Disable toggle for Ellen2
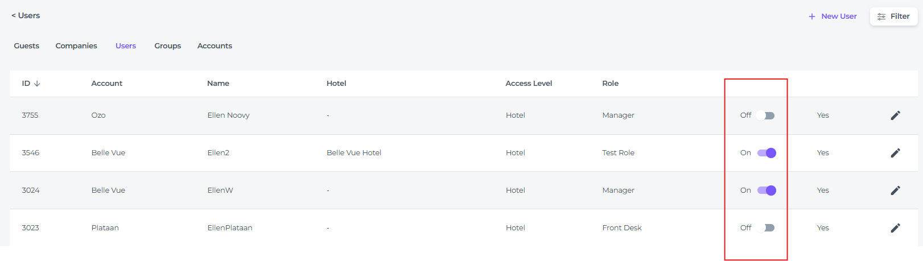 pos(767,153)
